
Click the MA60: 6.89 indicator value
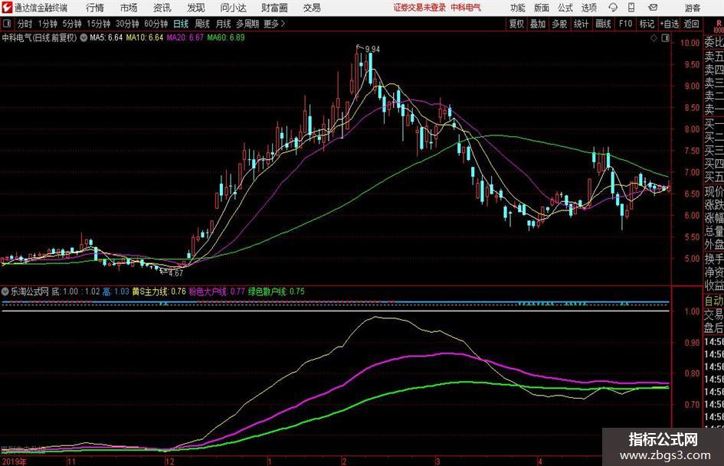pos(226,37)
